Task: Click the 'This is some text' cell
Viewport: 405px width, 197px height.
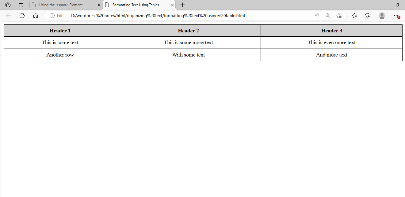Action: pyautogui.click(x=60, y=42)
